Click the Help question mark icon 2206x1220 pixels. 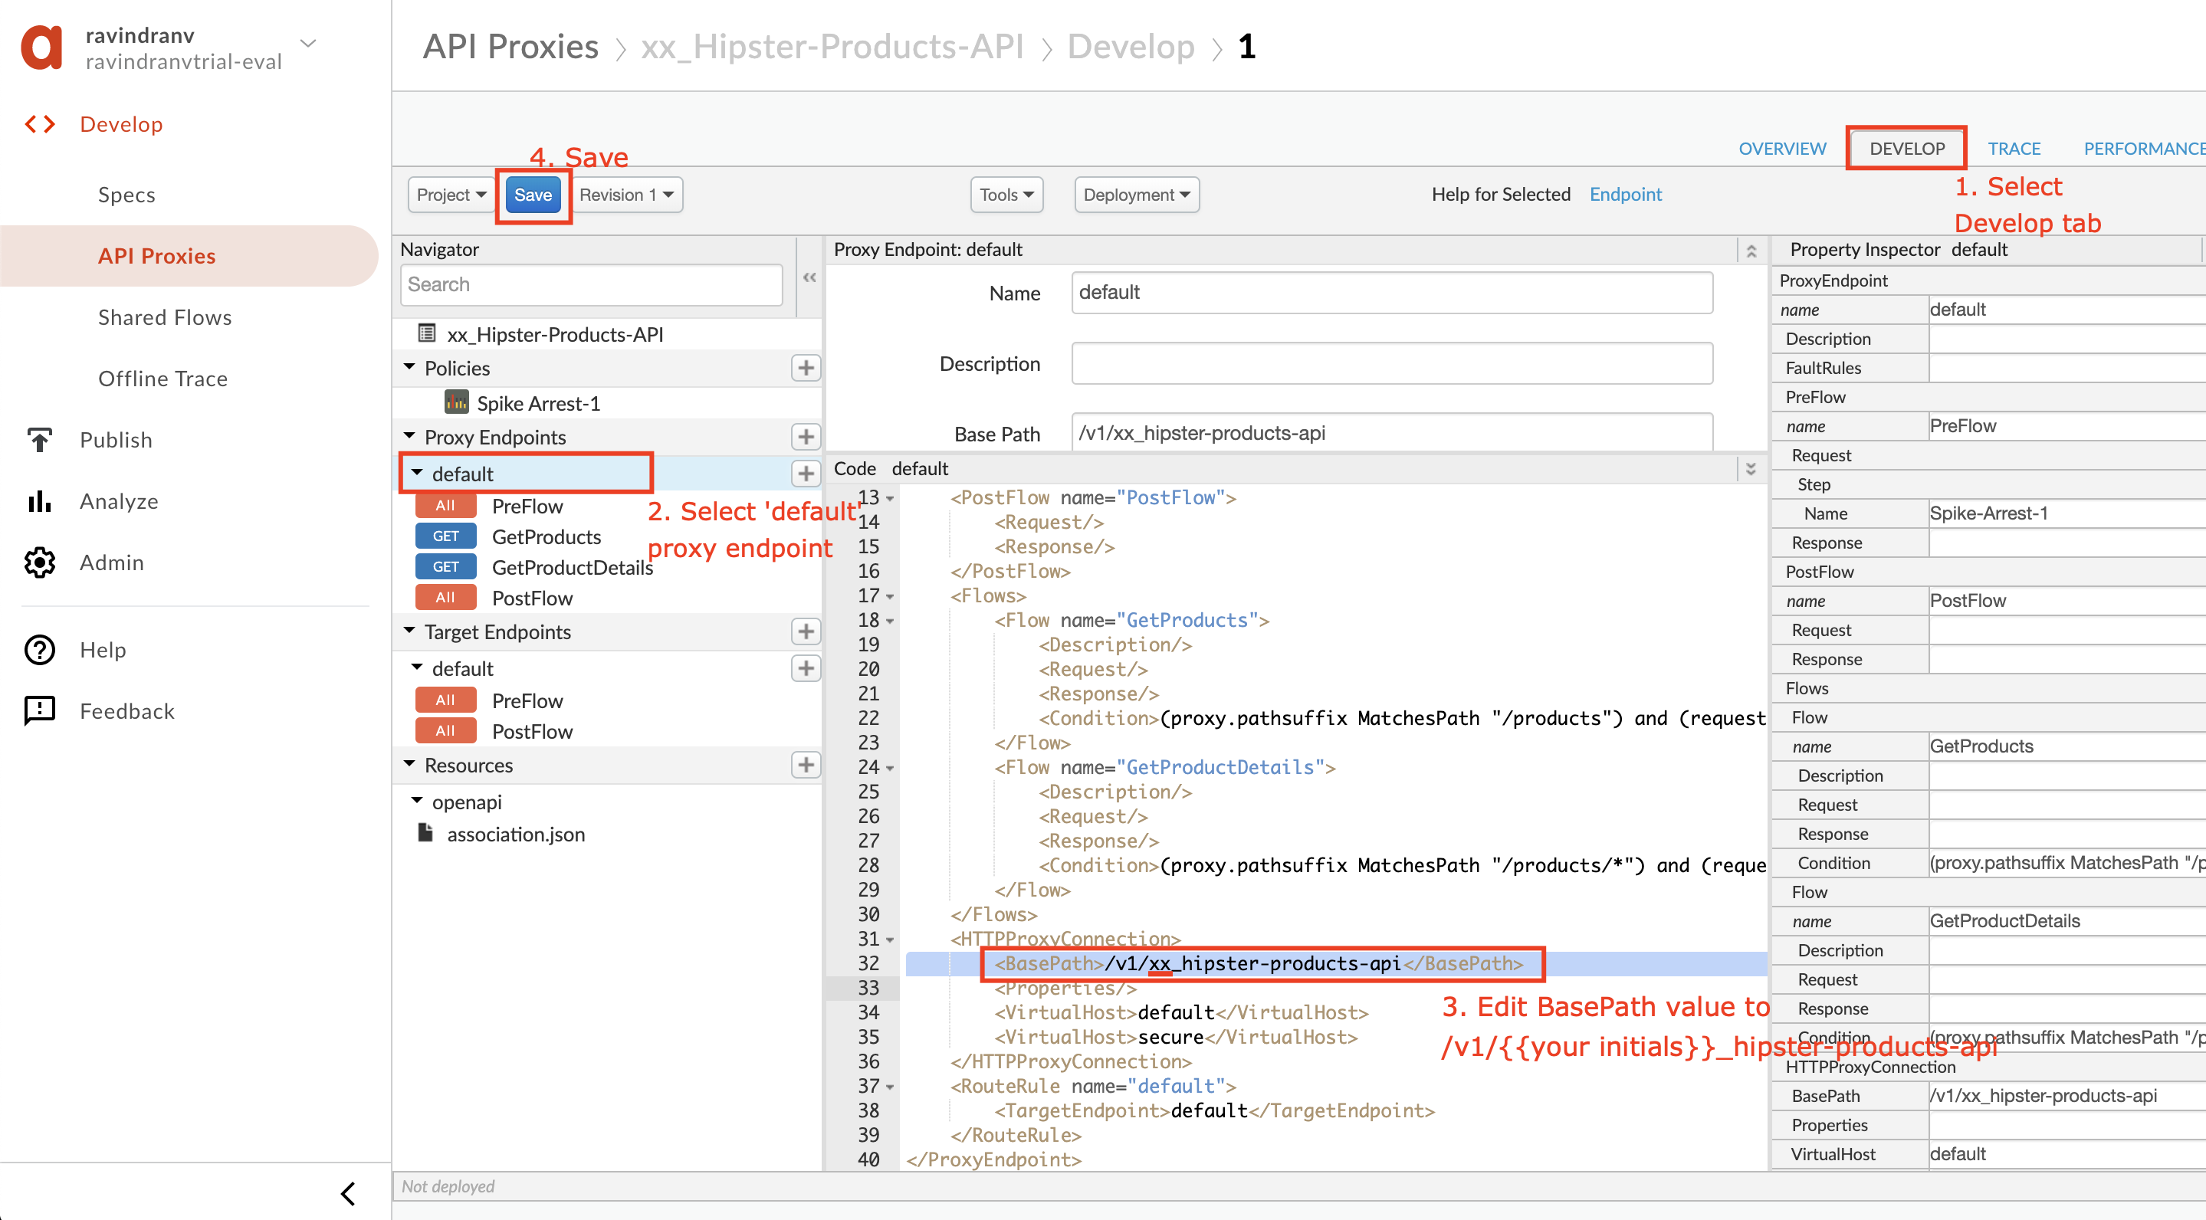(x=39, y=650)
